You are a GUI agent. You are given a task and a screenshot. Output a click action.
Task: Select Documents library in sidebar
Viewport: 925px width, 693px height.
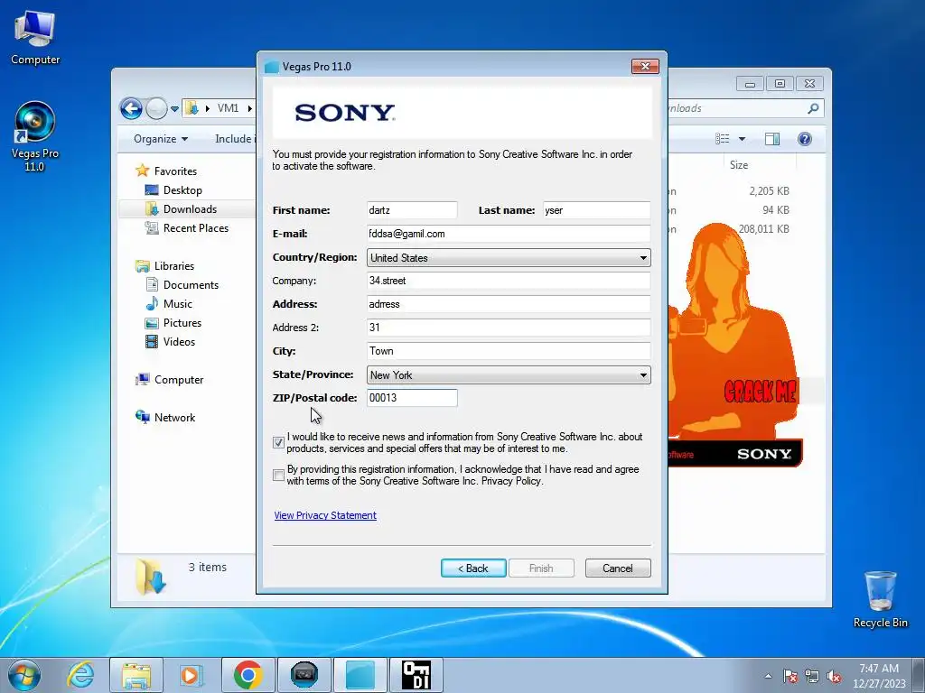pyautogui.click(x=191, y=284)
